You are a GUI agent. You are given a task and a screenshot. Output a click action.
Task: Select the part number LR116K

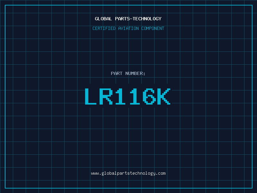tap(128, 96)
